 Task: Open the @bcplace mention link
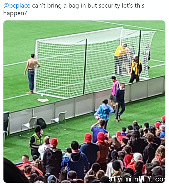[17, 5]
